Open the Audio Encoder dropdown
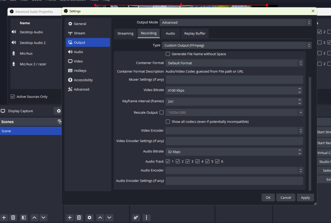Screen dimensions: 331x223 click(x=234, y=171)
